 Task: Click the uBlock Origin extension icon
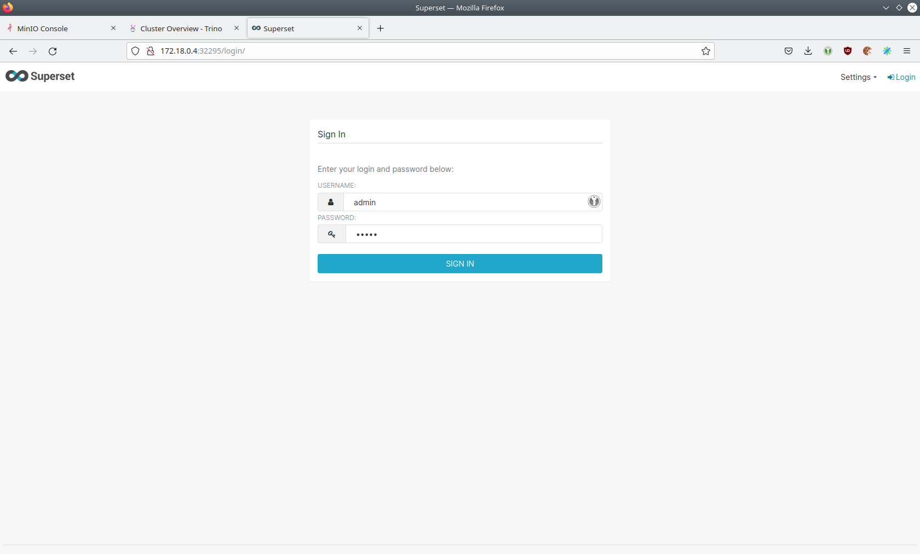[x=847, y=51]
